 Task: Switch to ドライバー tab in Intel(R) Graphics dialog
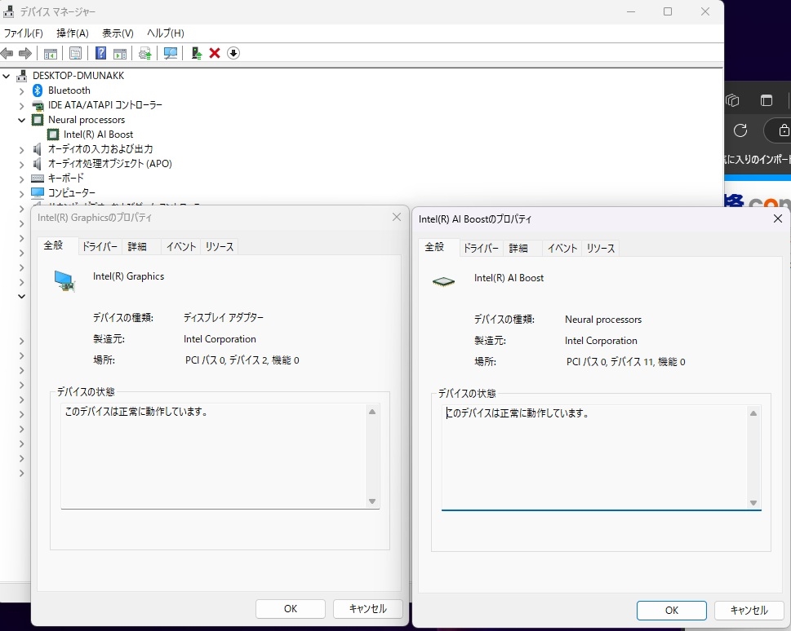[x=100, y=247]
